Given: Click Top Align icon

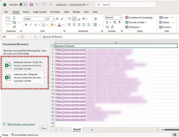Looking at the screenshot, I should [69, 19].
